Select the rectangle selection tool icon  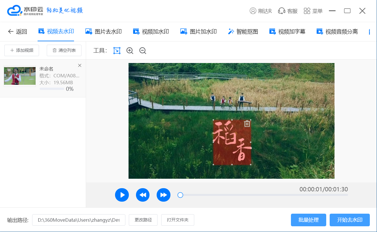(117, 51)
